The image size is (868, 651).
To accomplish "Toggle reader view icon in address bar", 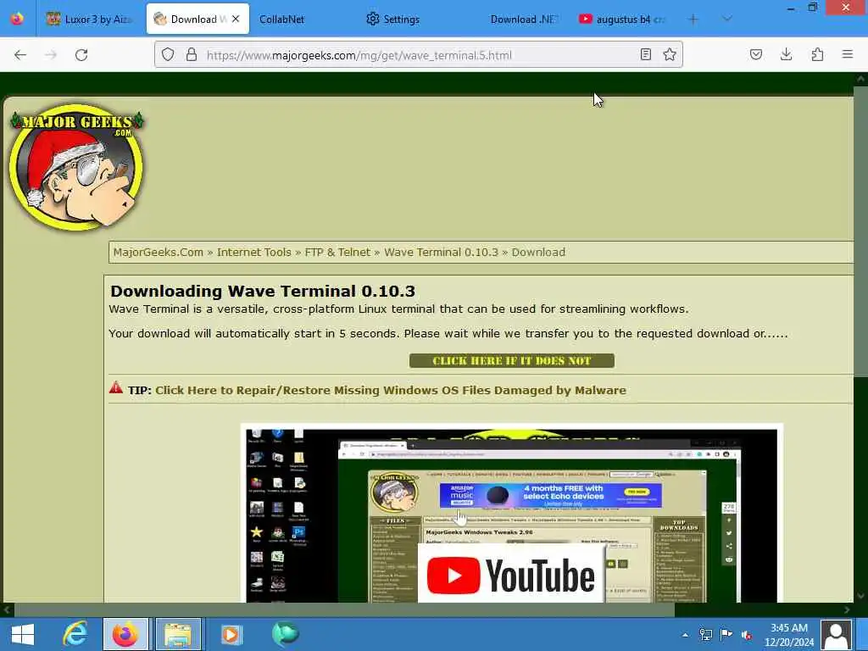I will [645, 54].
